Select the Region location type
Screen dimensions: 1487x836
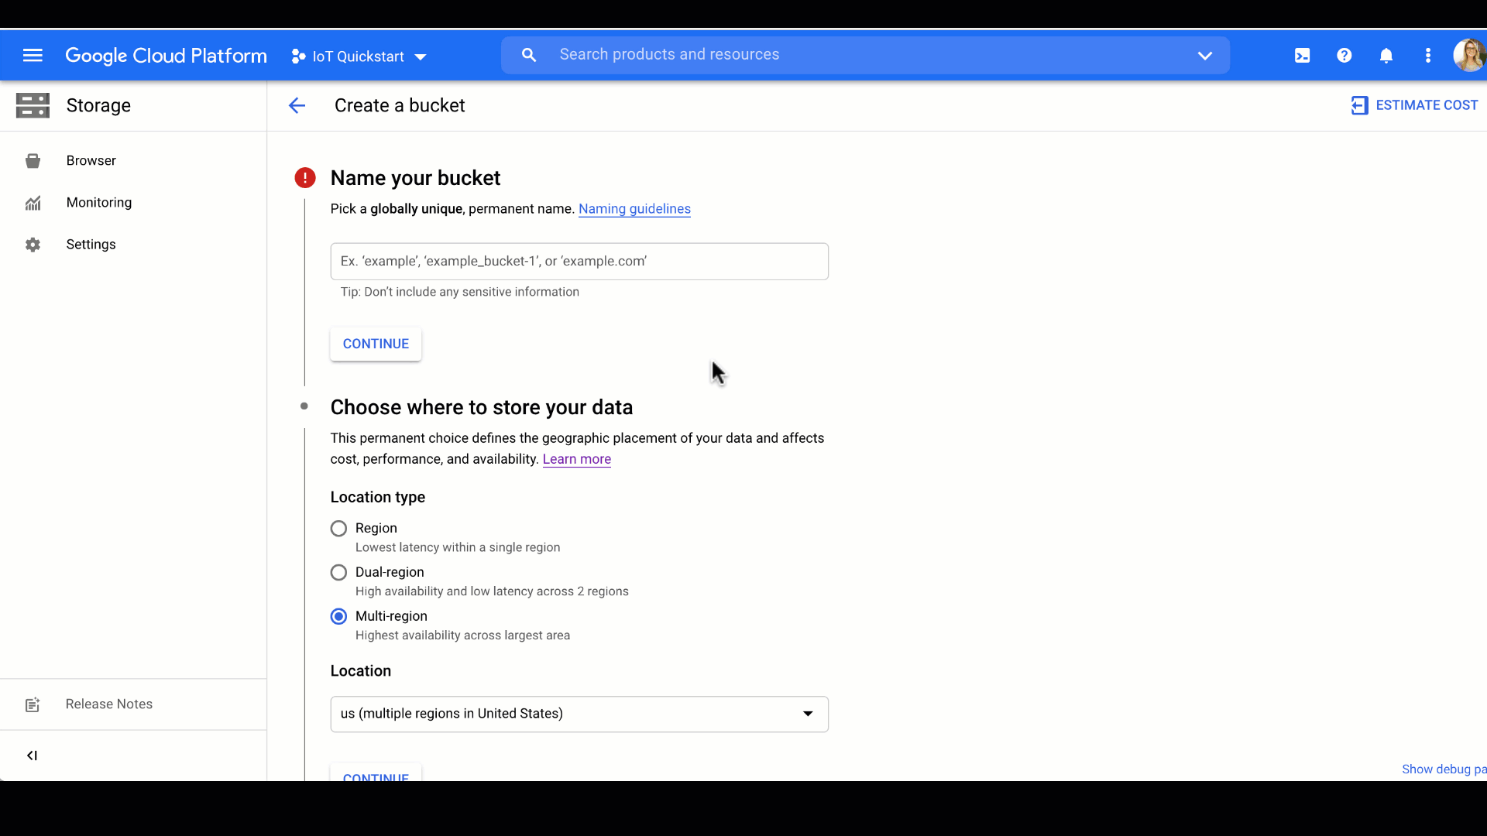pyautogui.click(x=338, y=529)
